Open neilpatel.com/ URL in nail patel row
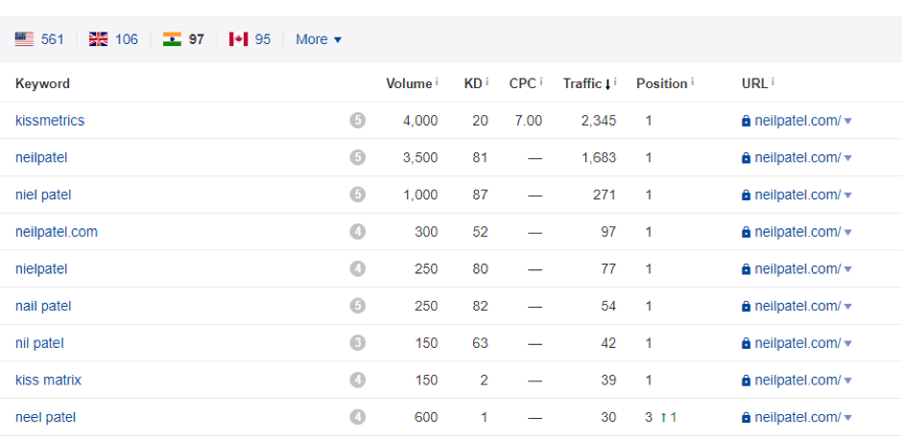Image resolution: width=902 pixels, height=439 pixels. pos(797,307)
